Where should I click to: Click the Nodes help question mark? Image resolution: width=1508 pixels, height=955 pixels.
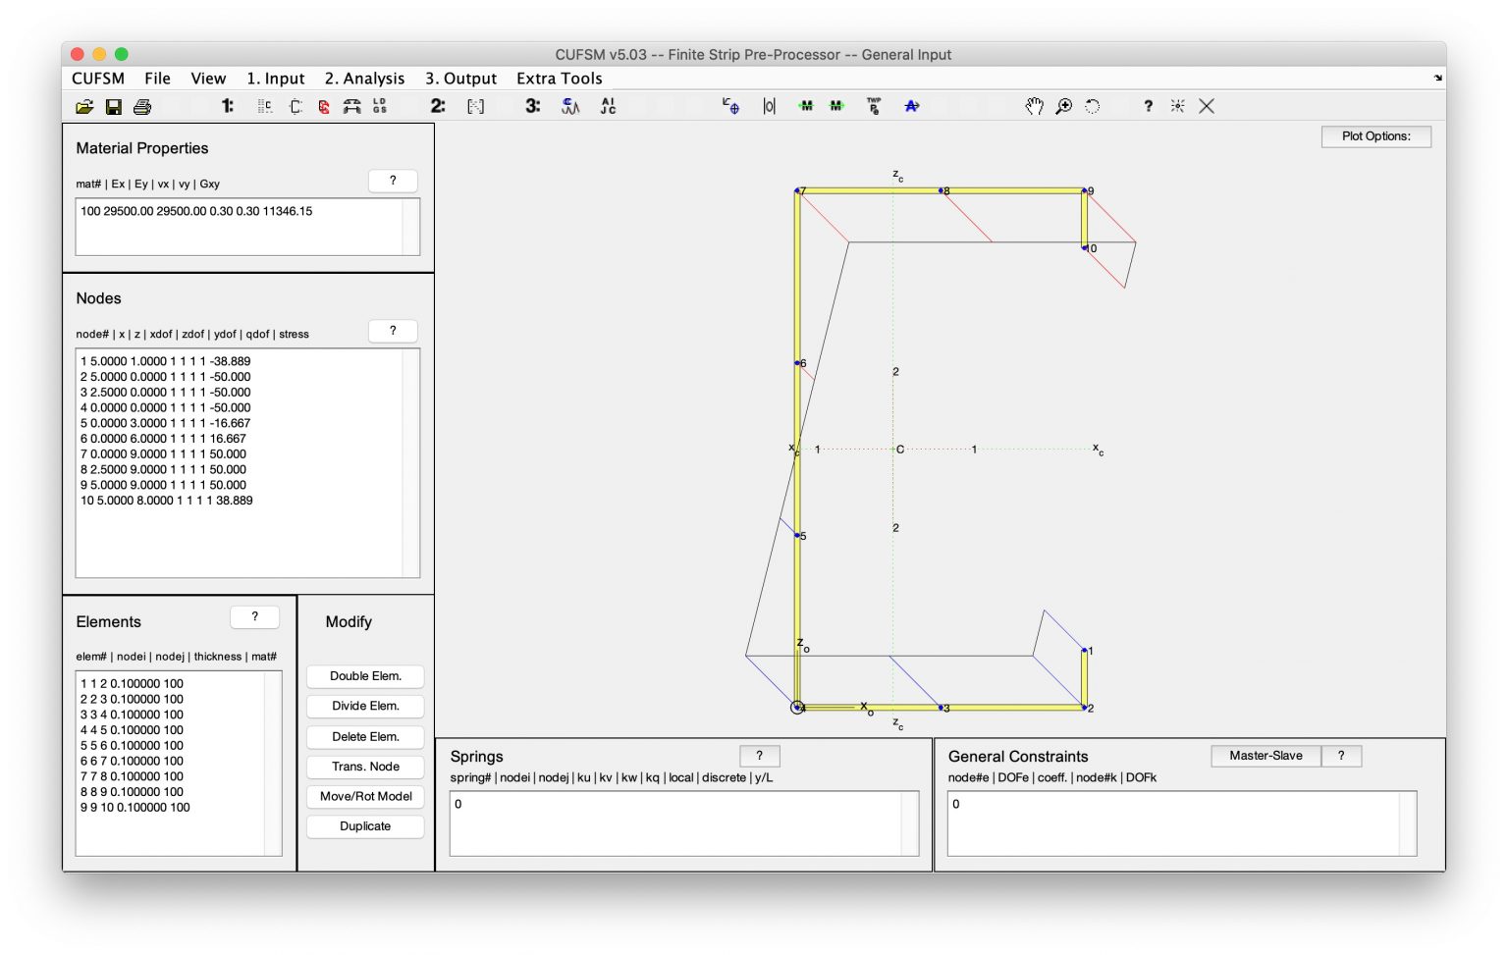[393, 331]
